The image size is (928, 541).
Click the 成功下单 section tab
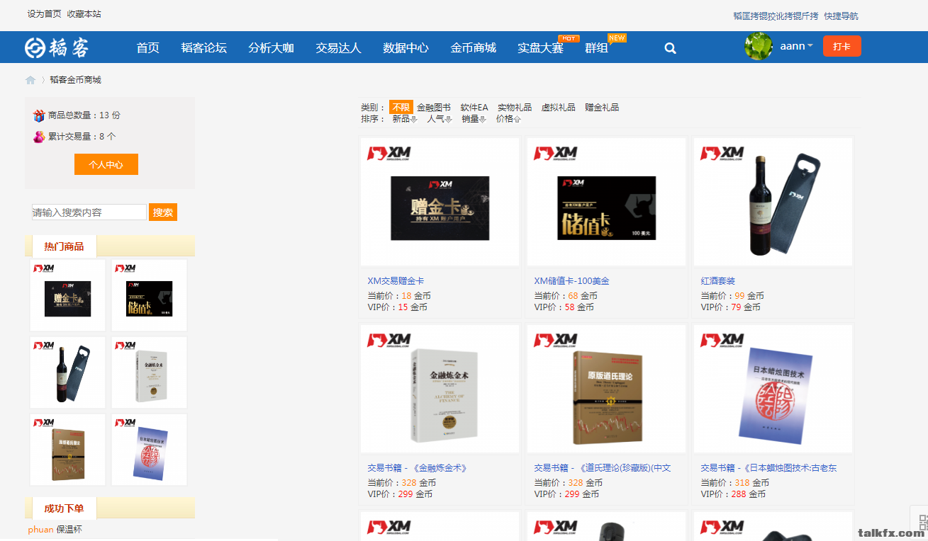64,508
